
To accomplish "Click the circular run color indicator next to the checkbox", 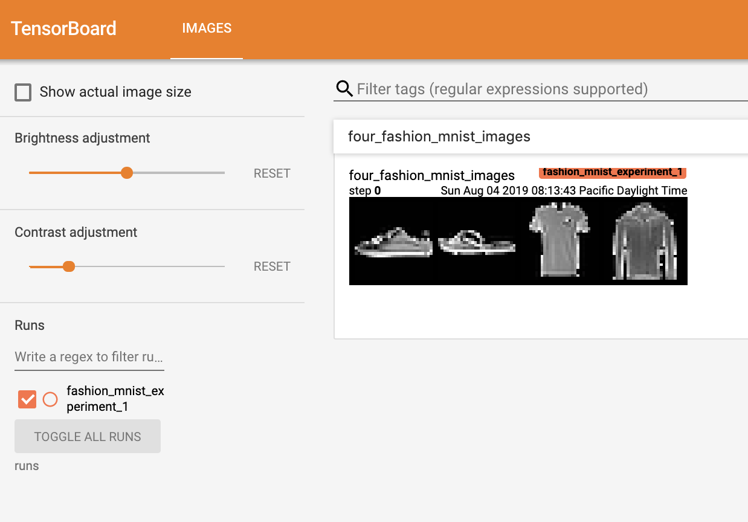I will pyautogui.click(x=50, y=399).
